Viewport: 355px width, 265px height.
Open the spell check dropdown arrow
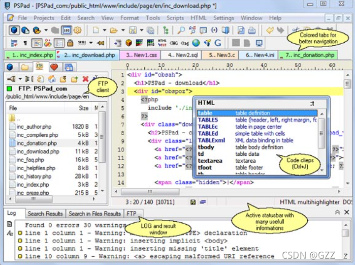click(x=91, y=43)
